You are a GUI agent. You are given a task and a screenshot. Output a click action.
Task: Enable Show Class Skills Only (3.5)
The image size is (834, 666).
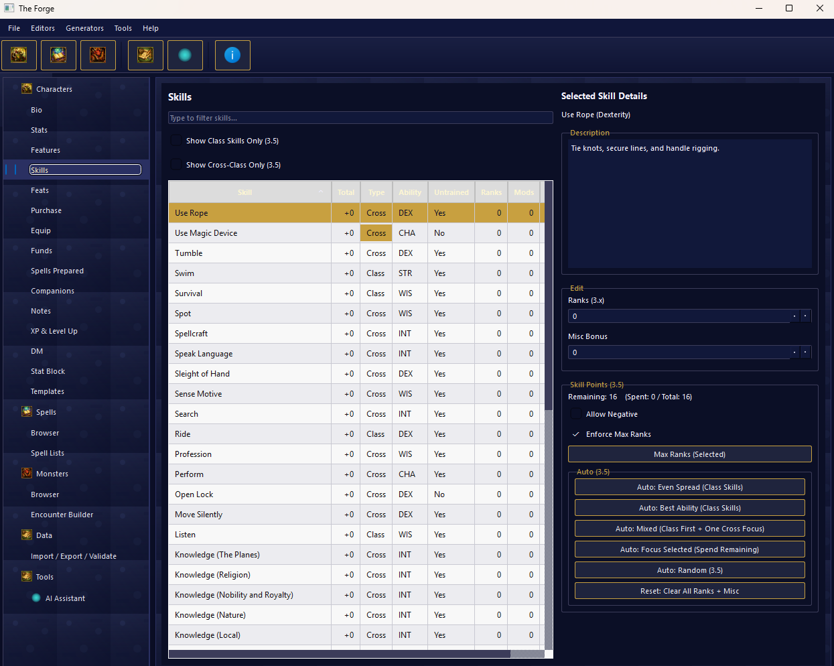[176, 141]
